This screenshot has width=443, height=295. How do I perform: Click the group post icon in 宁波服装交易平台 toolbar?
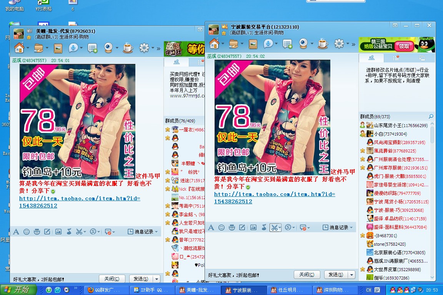pos(287,44)
